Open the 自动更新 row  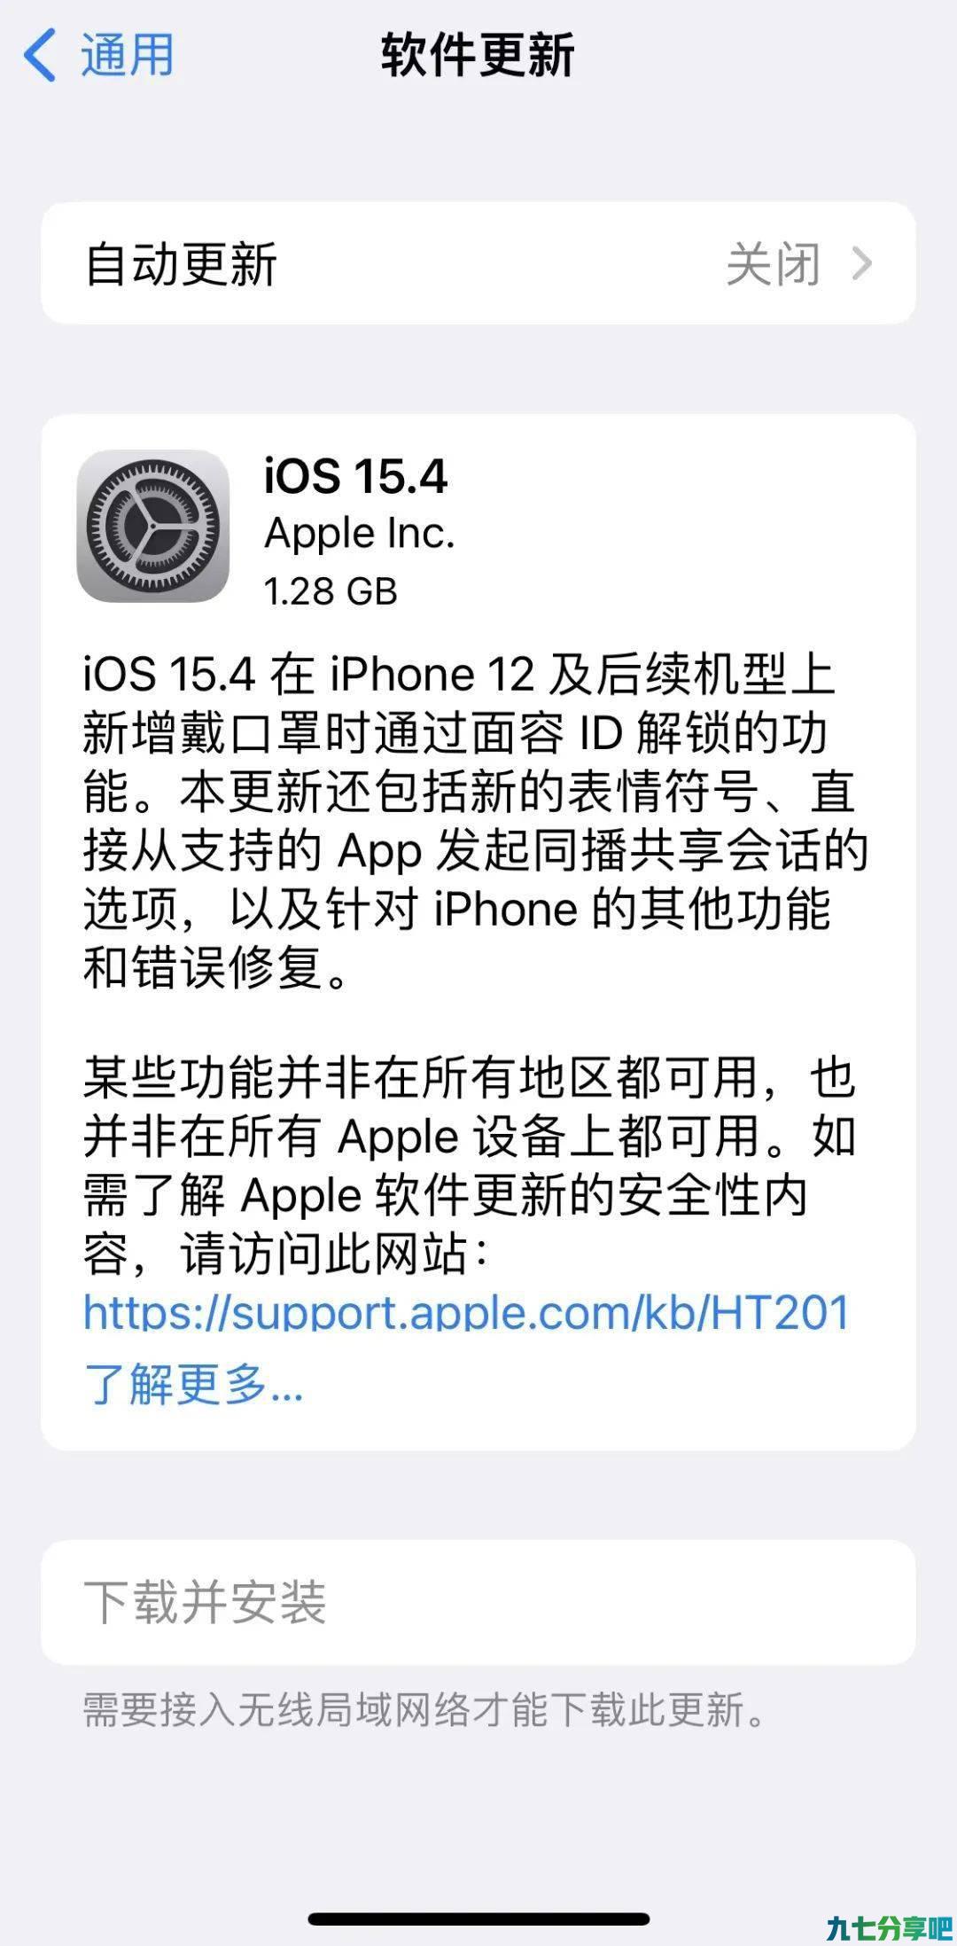[x=478, y=263]
